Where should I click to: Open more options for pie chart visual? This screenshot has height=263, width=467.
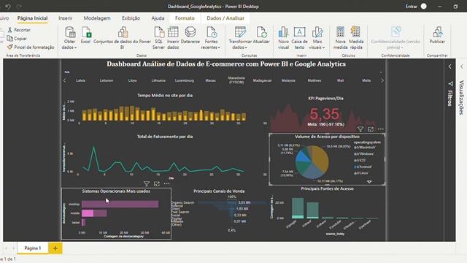(x=381, y=129)
